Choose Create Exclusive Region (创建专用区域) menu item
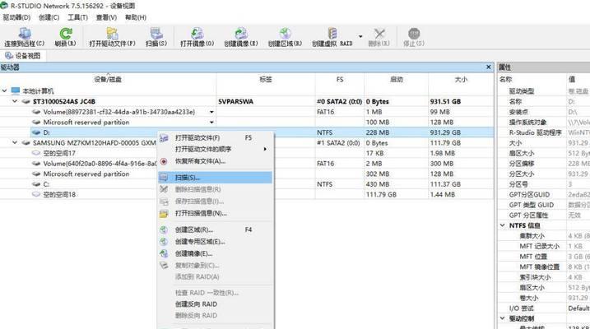This screenshot has width=590, height=329. pyautogui.click(x=215, y=242)
